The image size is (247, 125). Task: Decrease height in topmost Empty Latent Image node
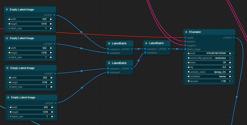pos(9,24)
